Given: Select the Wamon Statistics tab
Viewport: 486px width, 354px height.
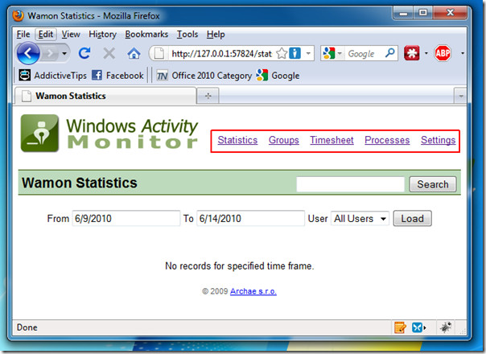Looking at the screenshot, I should coord(105,96).
